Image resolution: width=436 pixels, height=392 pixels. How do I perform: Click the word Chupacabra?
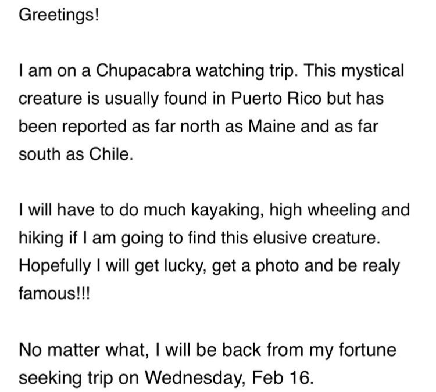144,71
